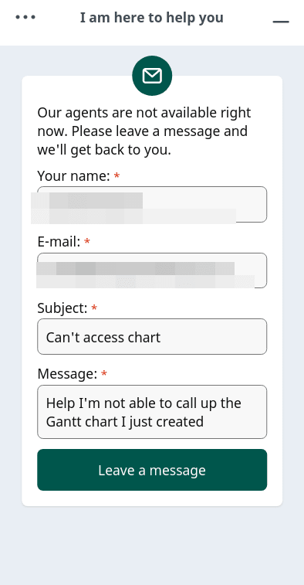Click the "Subject:" label
This screenshot has height=585, width=304.
pos(62,308)
